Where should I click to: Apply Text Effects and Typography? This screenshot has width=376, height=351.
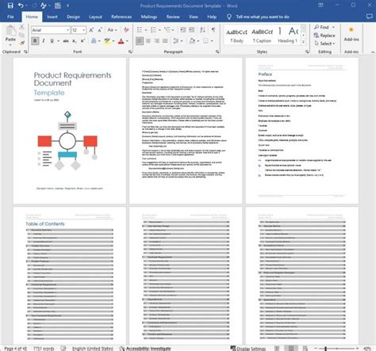click(94, 41)
